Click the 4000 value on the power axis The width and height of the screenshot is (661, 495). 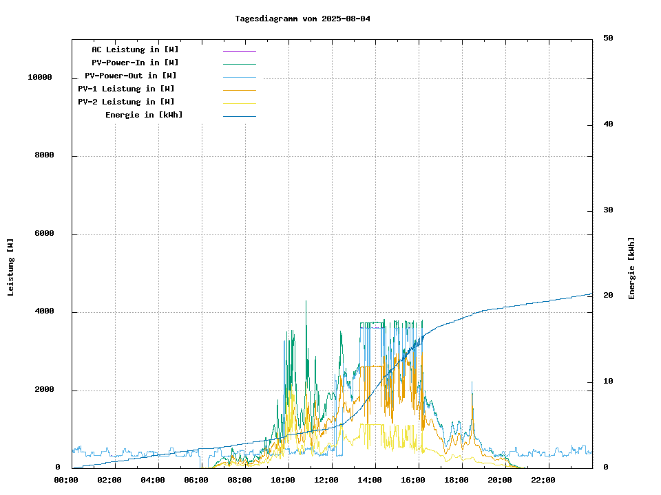(x=45, y=312)
